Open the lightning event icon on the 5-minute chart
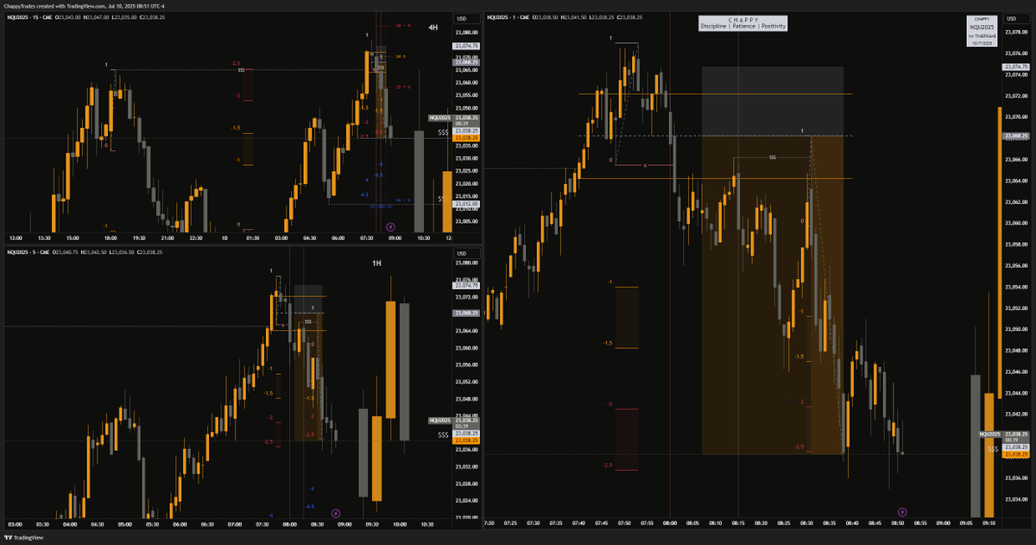This screenshot has width=1036, height=545. point(337,513)
